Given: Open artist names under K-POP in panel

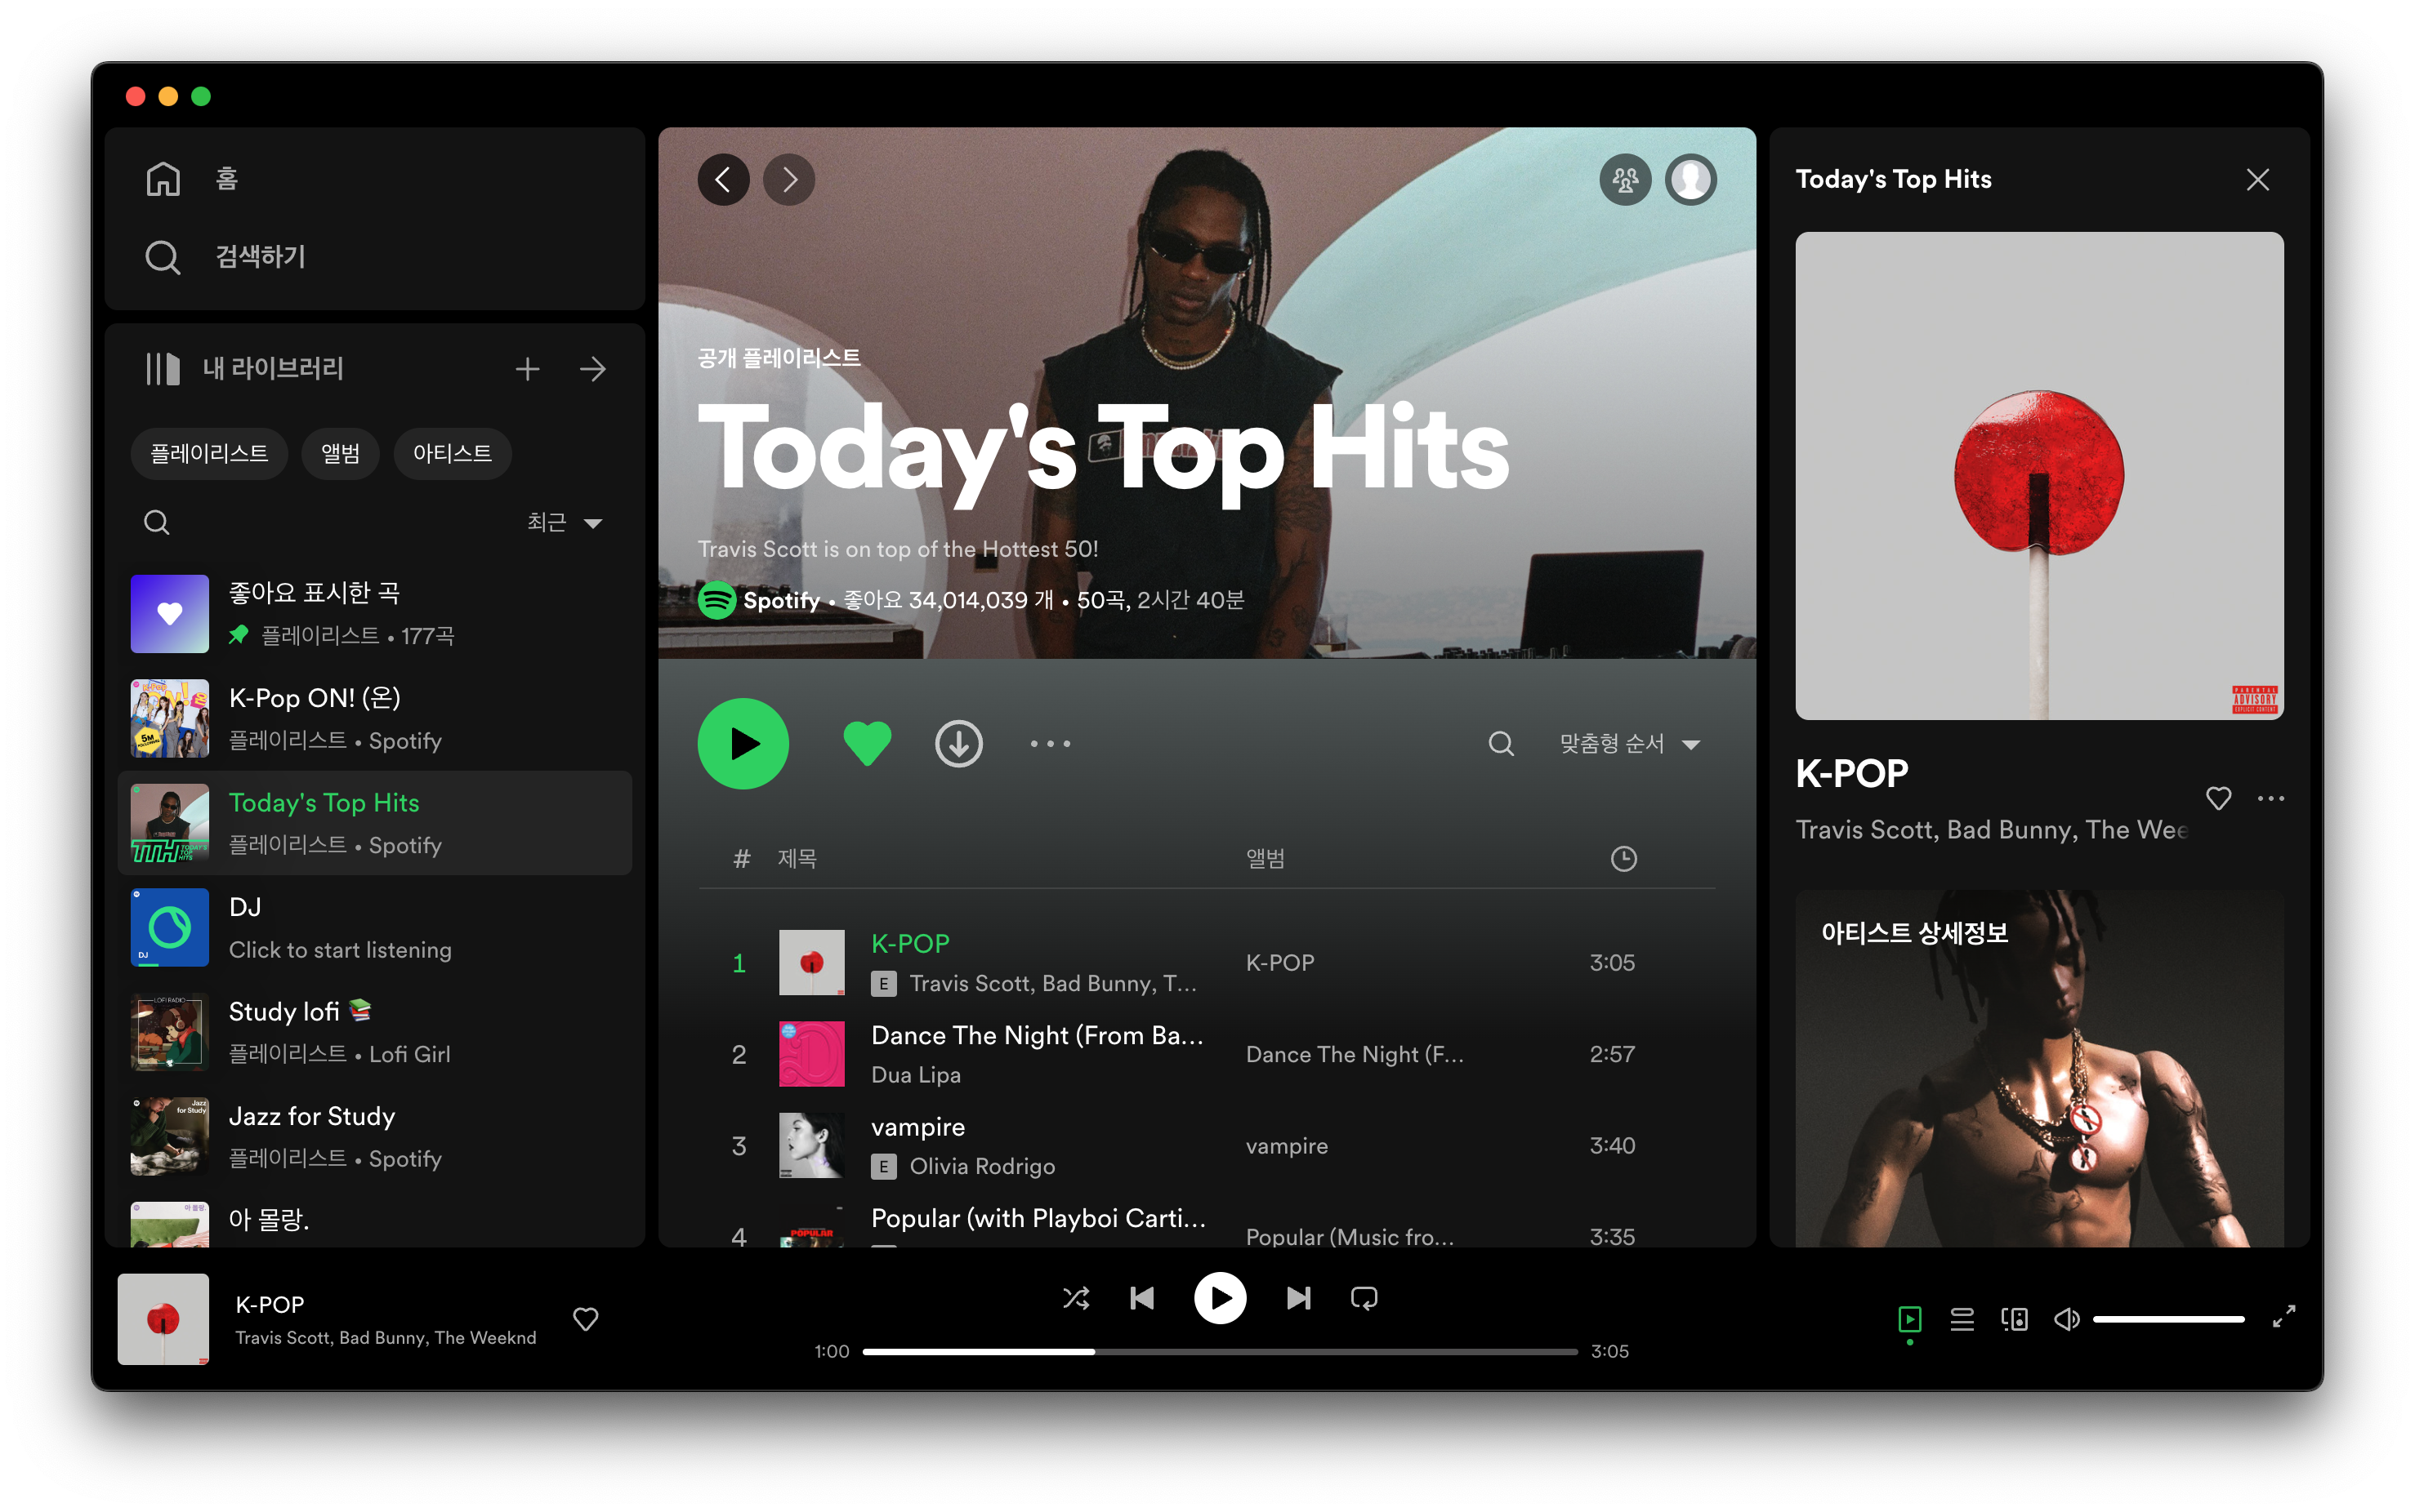Looking at the screenshot, I should pyautogui.click(x=1992, y=830).
